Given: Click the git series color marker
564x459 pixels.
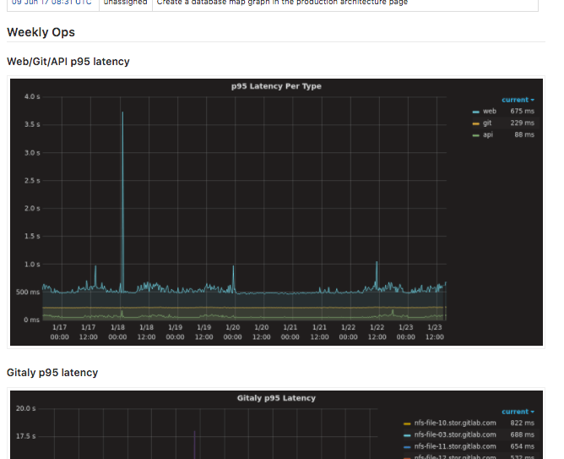Looking at the screenshot, I should [x=475, y=123].
